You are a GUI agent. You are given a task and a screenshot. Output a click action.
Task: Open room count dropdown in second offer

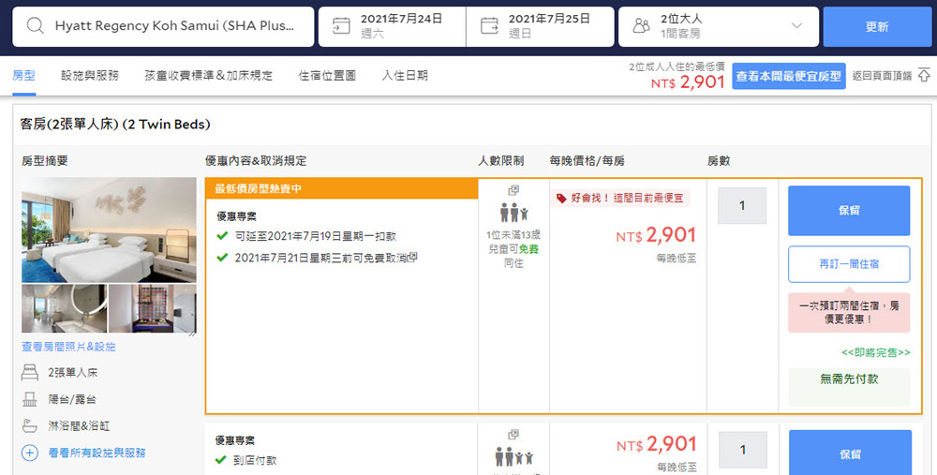click(743, 450)
